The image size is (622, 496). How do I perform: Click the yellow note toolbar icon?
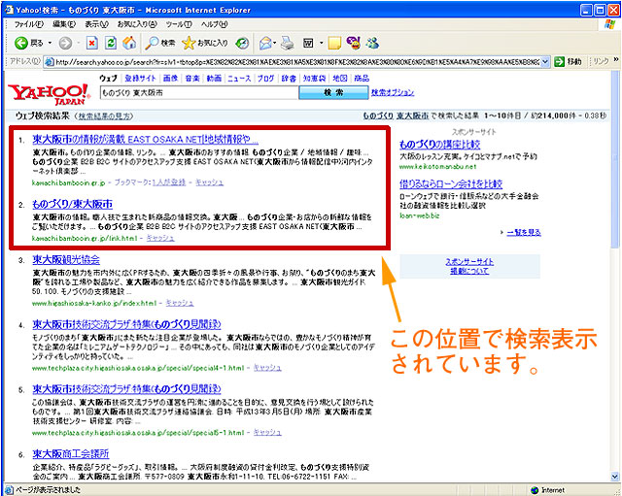point(334,43)
